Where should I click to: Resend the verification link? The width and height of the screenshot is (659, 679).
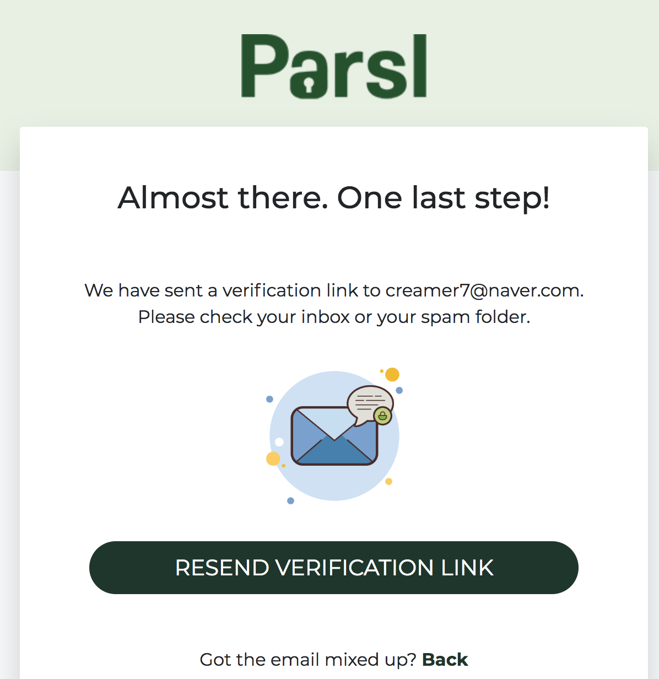[x=334, y=568]
